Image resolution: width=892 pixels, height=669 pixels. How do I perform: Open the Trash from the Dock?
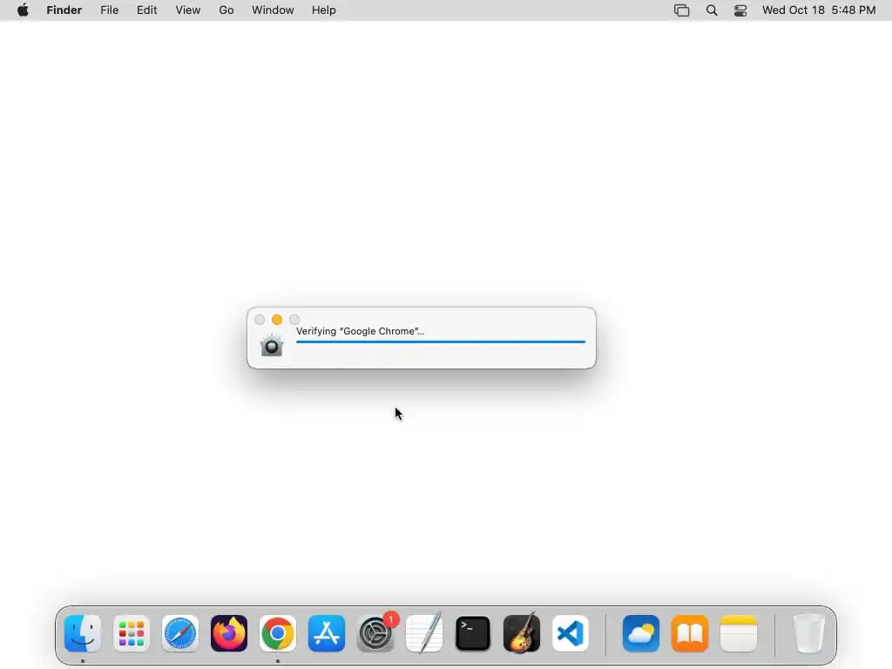point(808,633)
